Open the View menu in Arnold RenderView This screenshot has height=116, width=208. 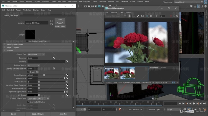click(121, 12)
